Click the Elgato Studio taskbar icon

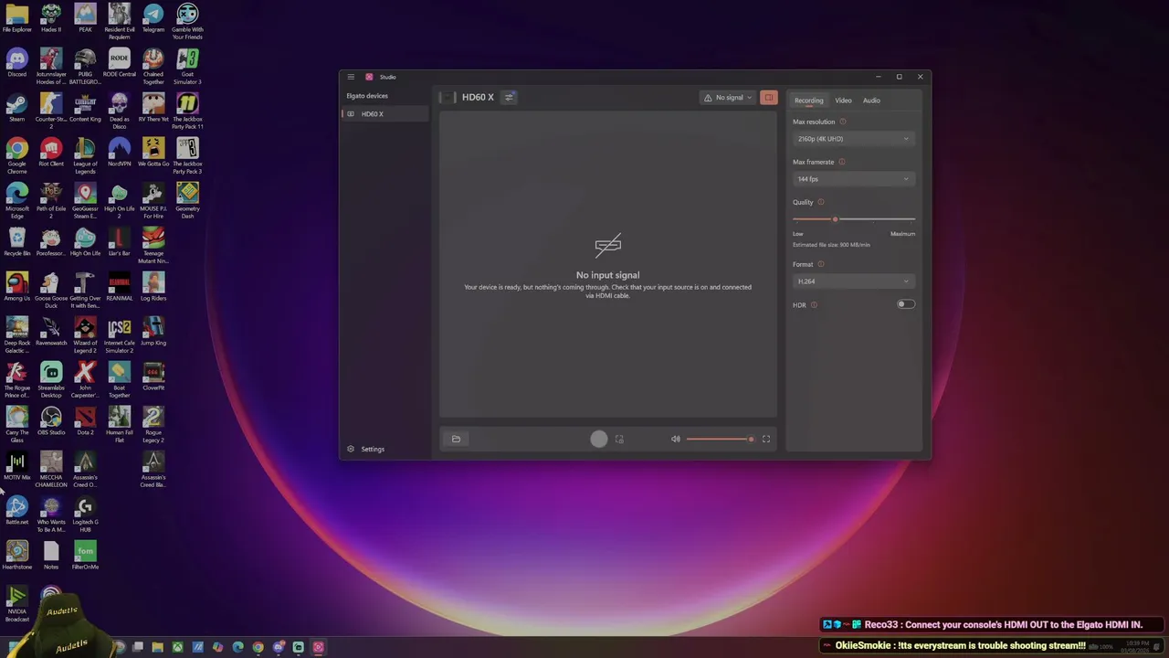pyautogui.click(x=318, y=647)
